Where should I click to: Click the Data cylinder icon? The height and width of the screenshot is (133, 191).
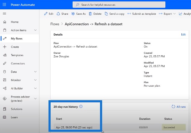coord(5,72)
